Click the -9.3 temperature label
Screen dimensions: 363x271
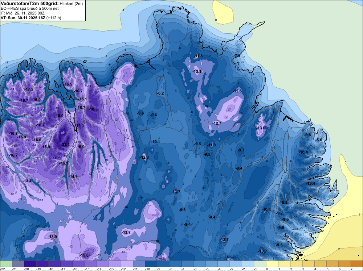click(279, 245)
